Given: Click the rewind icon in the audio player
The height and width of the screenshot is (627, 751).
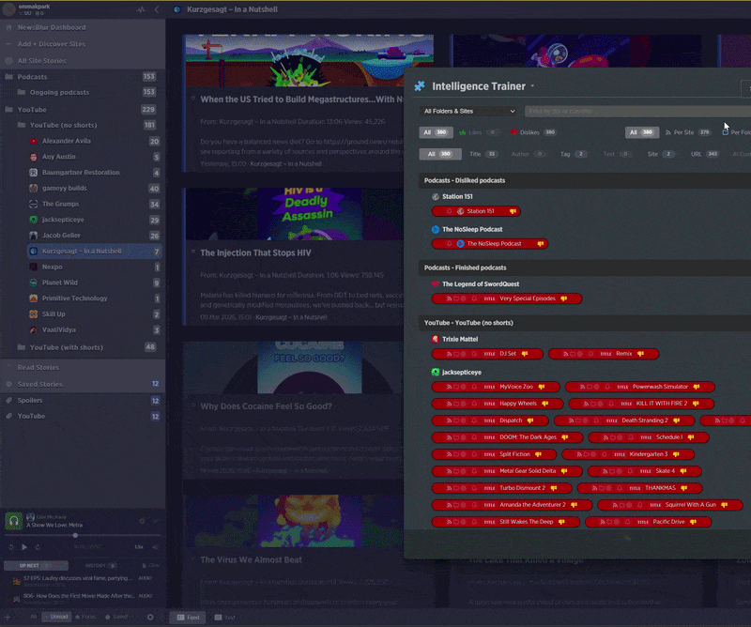Looking at the screenshot, I should (x=11, y=546).
